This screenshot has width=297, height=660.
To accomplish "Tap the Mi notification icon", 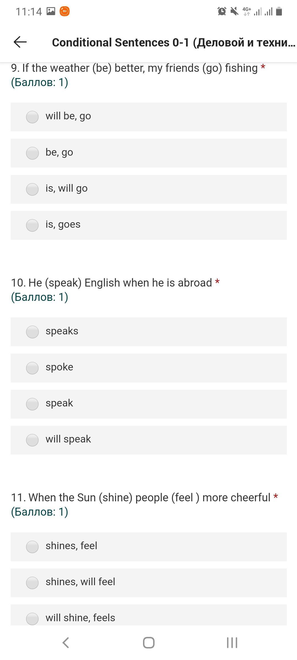I will tap(65, 11).
